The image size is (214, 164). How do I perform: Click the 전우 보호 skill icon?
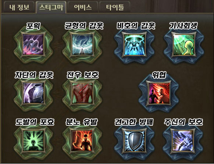[82, 93]
